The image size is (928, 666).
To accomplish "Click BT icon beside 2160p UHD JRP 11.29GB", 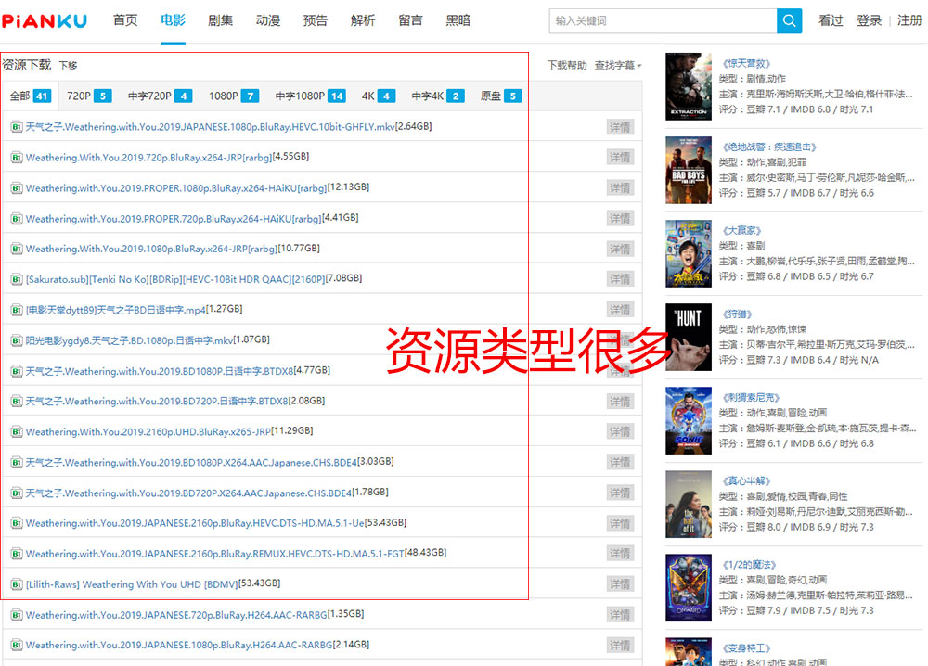I will pyautogui.click(x=17, y=431).
